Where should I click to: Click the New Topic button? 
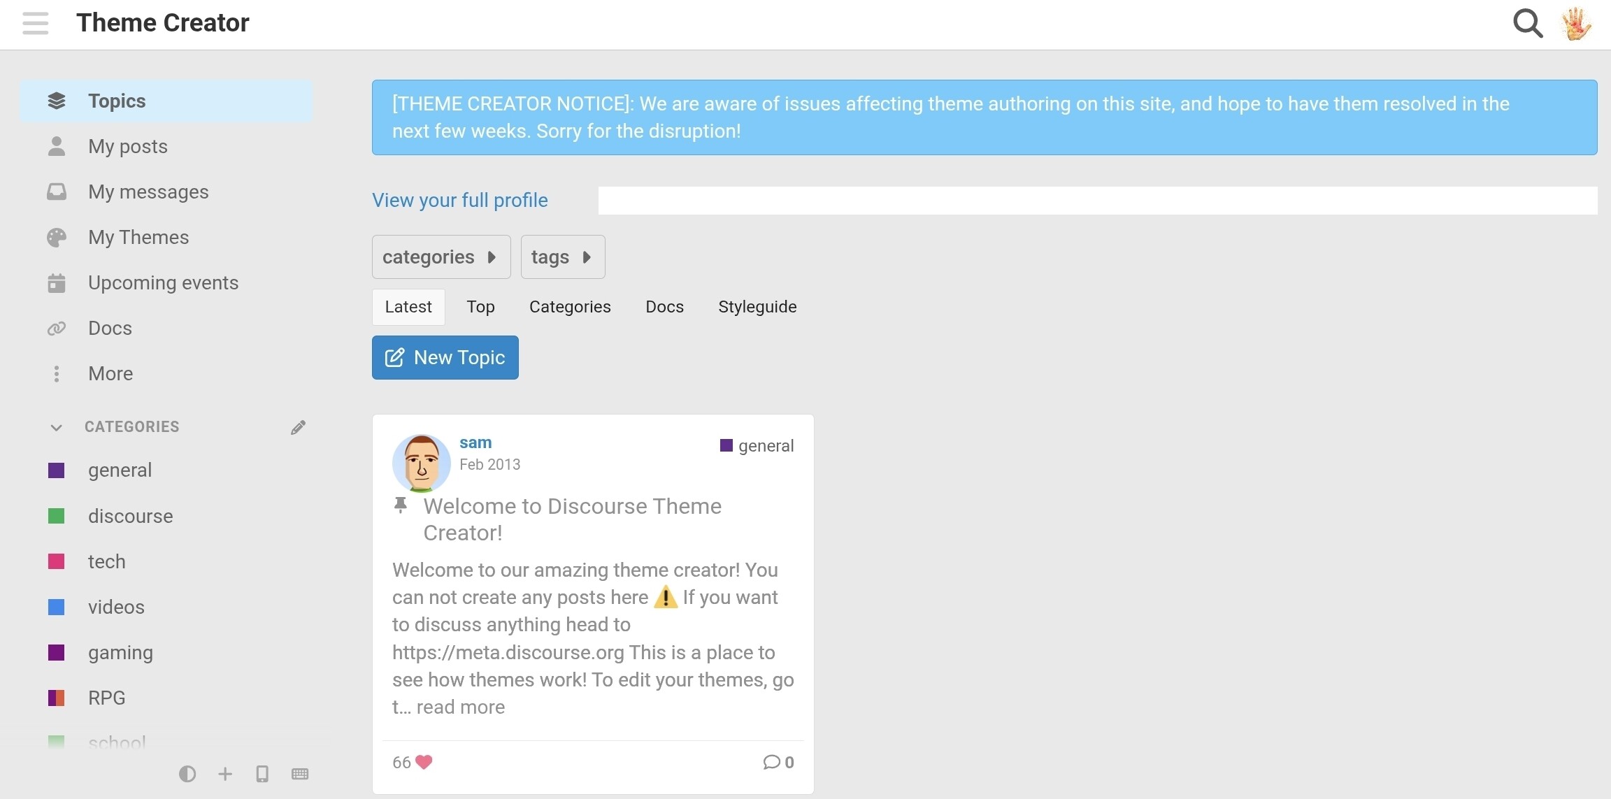coord(445,358)
